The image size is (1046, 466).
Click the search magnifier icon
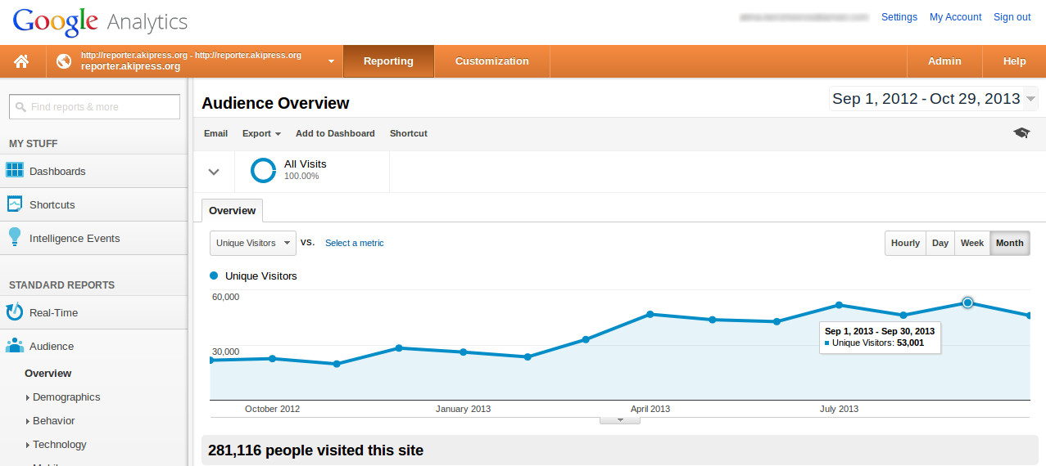tap(20, 107)
